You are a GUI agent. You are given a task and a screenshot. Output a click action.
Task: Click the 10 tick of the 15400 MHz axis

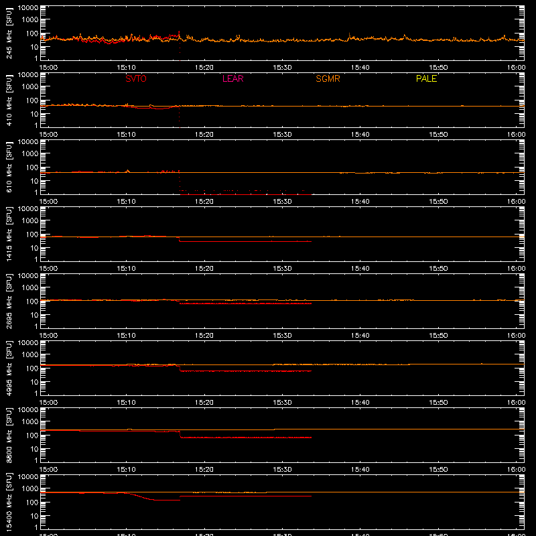click(x=34, y=516)
